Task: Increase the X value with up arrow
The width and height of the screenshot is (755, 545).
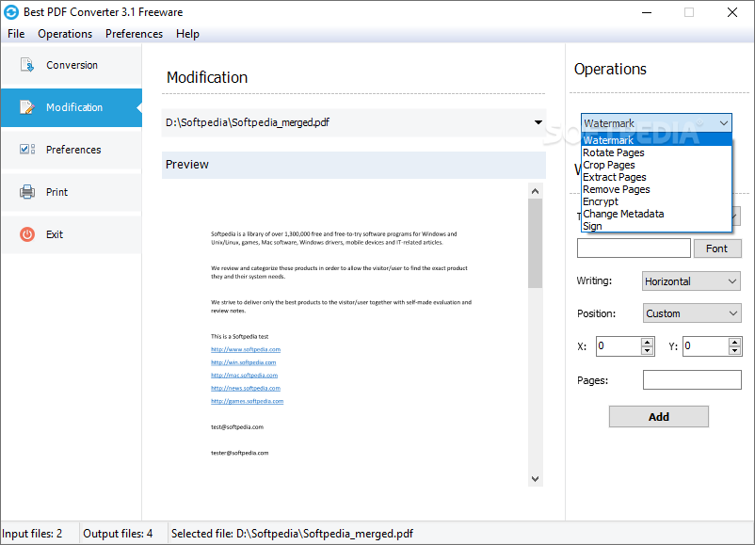Action: (647, 342)
